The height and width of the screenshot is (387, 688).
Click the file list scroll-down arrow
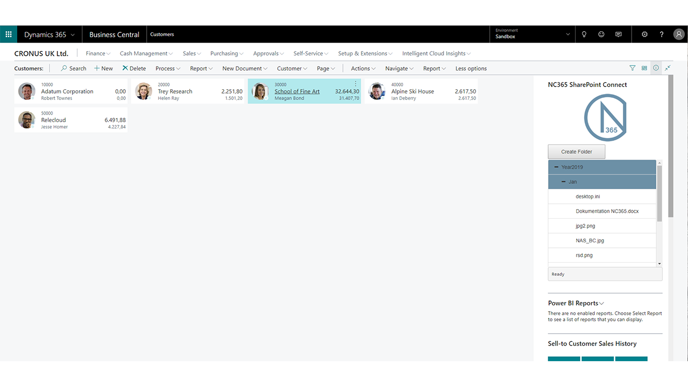pos(660,264)
